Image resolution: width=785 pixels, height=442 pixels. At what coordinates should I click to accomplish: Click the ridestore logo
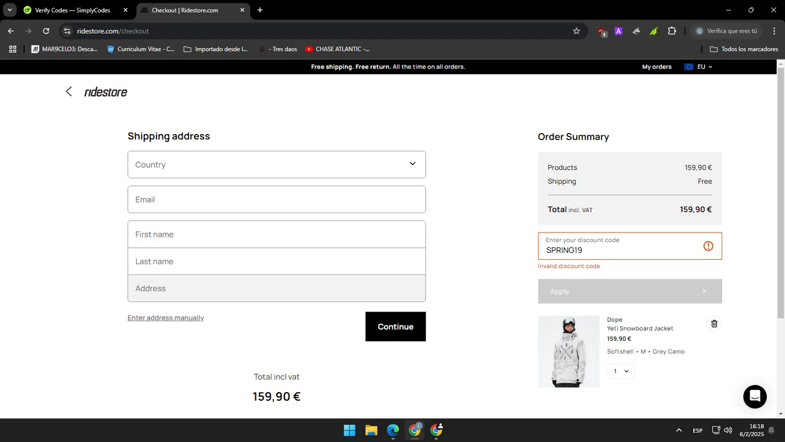(106, 92)
